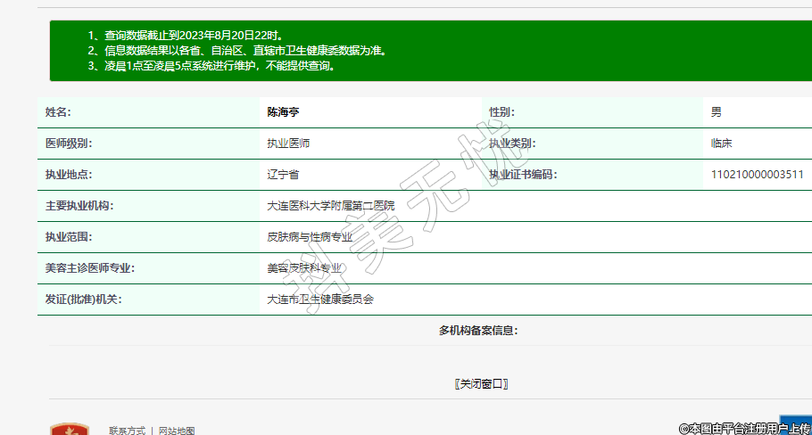Click the 执业证书编码 field label
Image resolution: width=812 pixels, height=435 pixels.
tap(523, 175)
